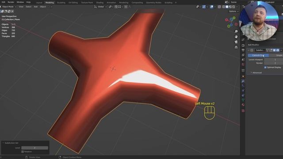Switch to the Compositing workspace tab
The height and width of the screenshot is (159, 283).
click(137, 3)
